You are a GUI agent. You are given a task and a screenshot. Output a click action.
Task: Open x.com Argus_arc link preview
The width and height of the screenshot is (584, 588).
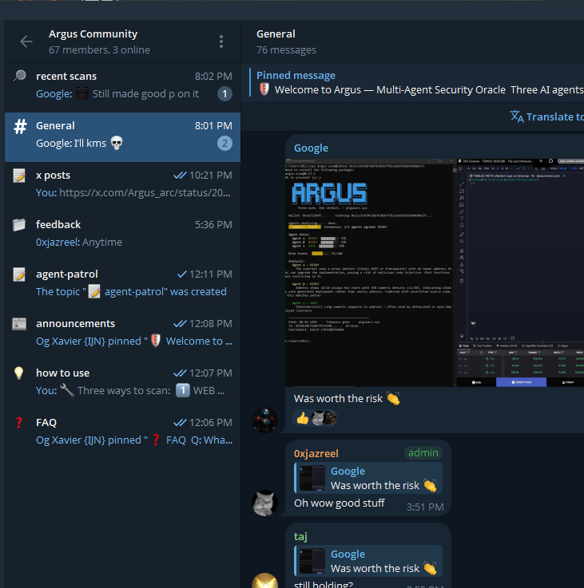point(145,193)
